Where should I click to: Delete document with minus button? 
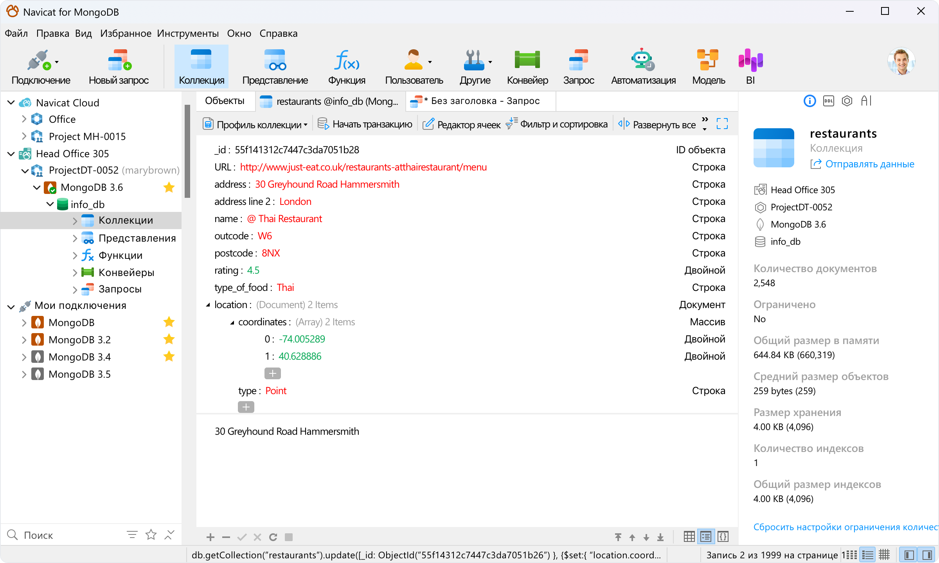[x=226, y=537]
